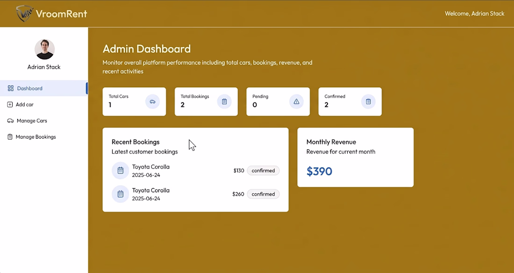Click the clipboard icon in Confirmed card
This screenshot has height=273, width=514.
pyautogui.click(x=368, y=101)
